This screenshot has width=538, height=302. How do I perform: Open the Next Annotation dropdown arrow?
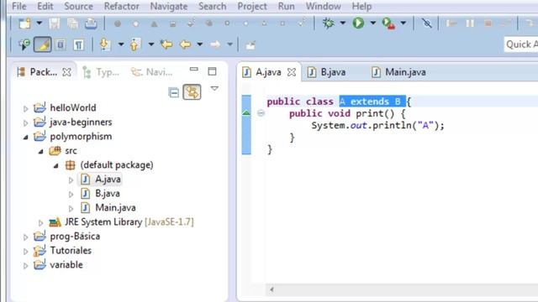(x=121, y=44)
